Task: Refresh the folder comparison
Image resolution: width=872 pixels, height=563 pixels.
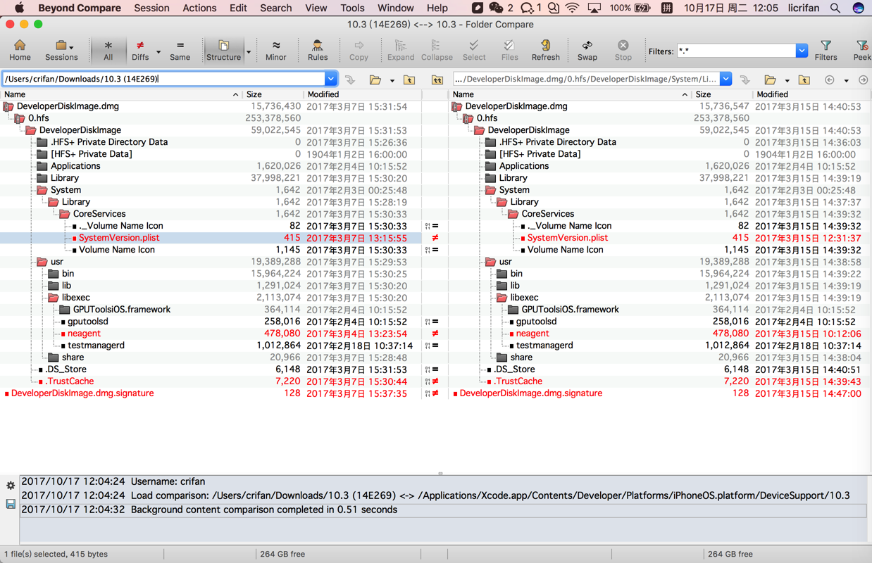Action: (545, 50)
